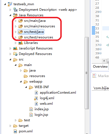Switch to the Overview editor tab
The height and width of the screenshot is (134, 109).
click(100, 67)
